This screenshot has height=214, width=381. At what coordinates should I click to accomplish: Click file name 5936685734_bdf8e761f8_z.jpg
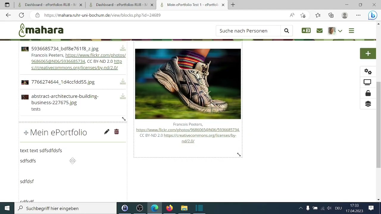coord(65,48)
